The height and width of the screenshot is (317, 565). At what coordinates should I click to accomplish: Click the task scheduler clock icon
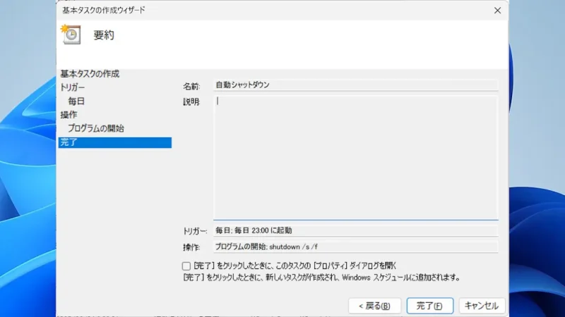[71, 35]
